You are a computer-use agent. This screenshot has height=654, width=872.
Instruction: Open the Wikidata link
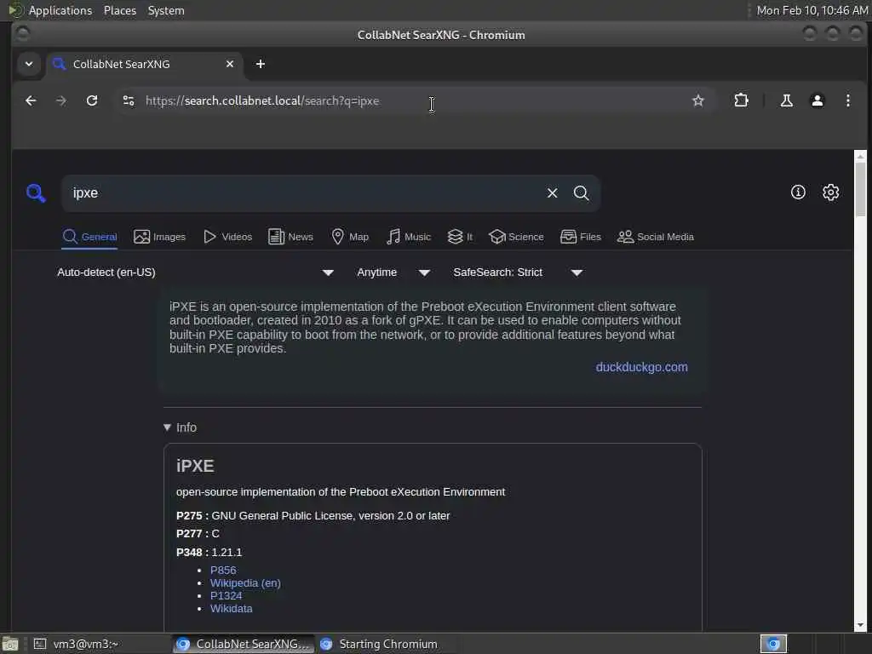click(232, 608)
